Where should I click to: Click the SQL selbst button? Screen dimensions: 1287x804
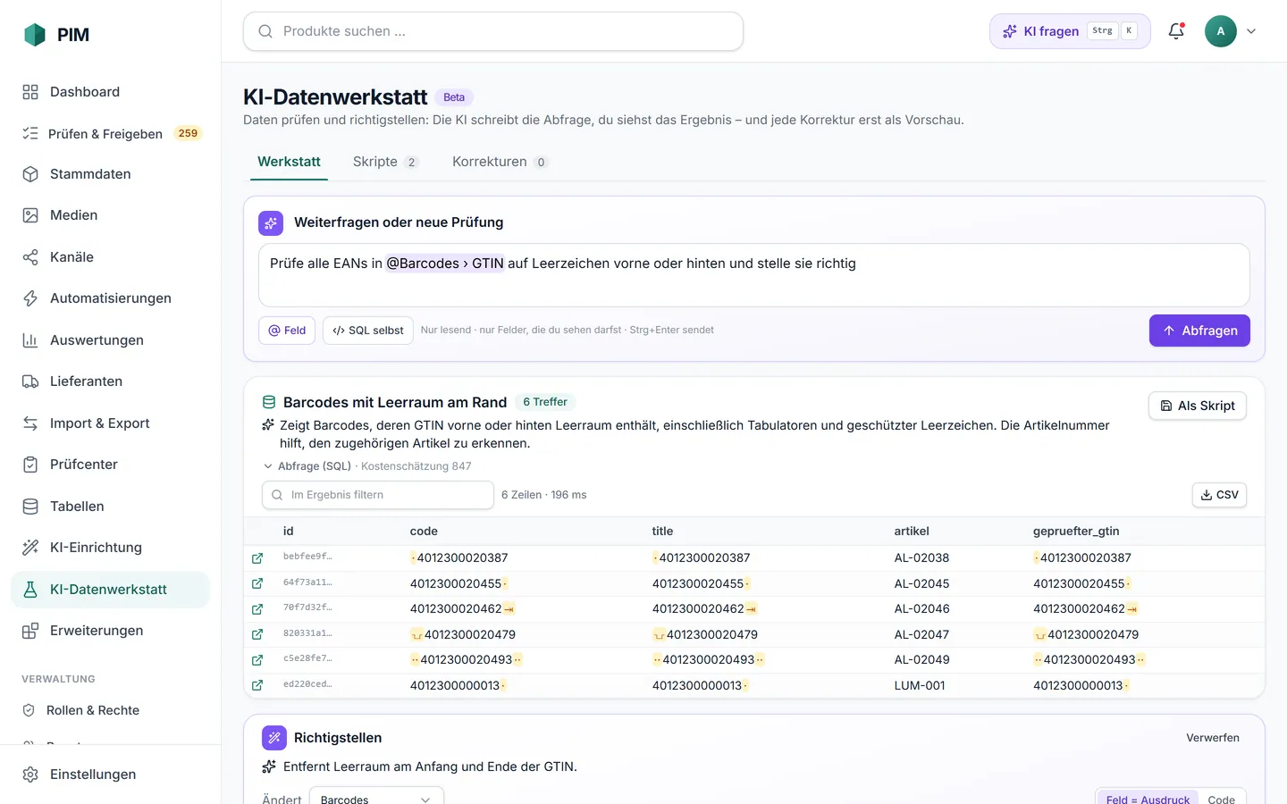point(368,331)
